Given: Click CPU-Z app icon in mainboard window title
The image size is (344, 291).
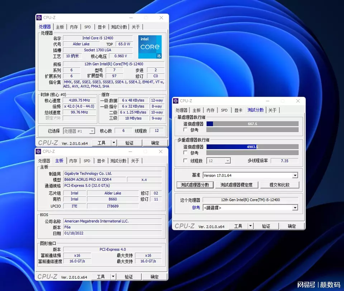Looking at the screenshot, I should coord(38,151).
